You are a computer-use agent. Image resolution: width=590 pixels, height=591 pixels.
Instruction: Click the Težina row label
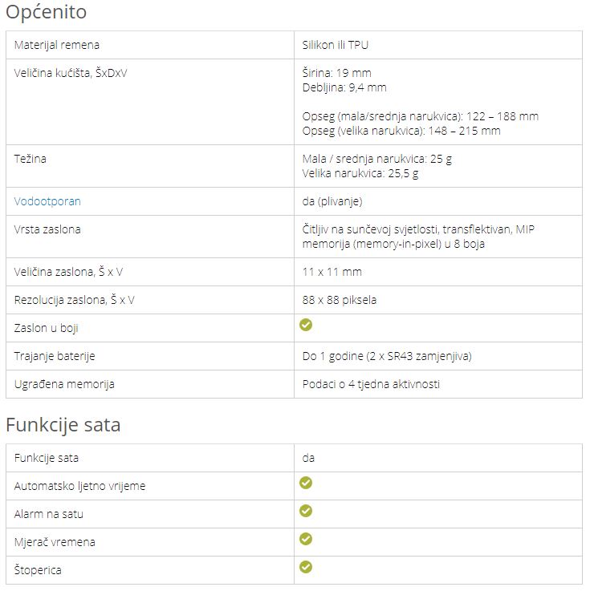[x=31, y=159]
